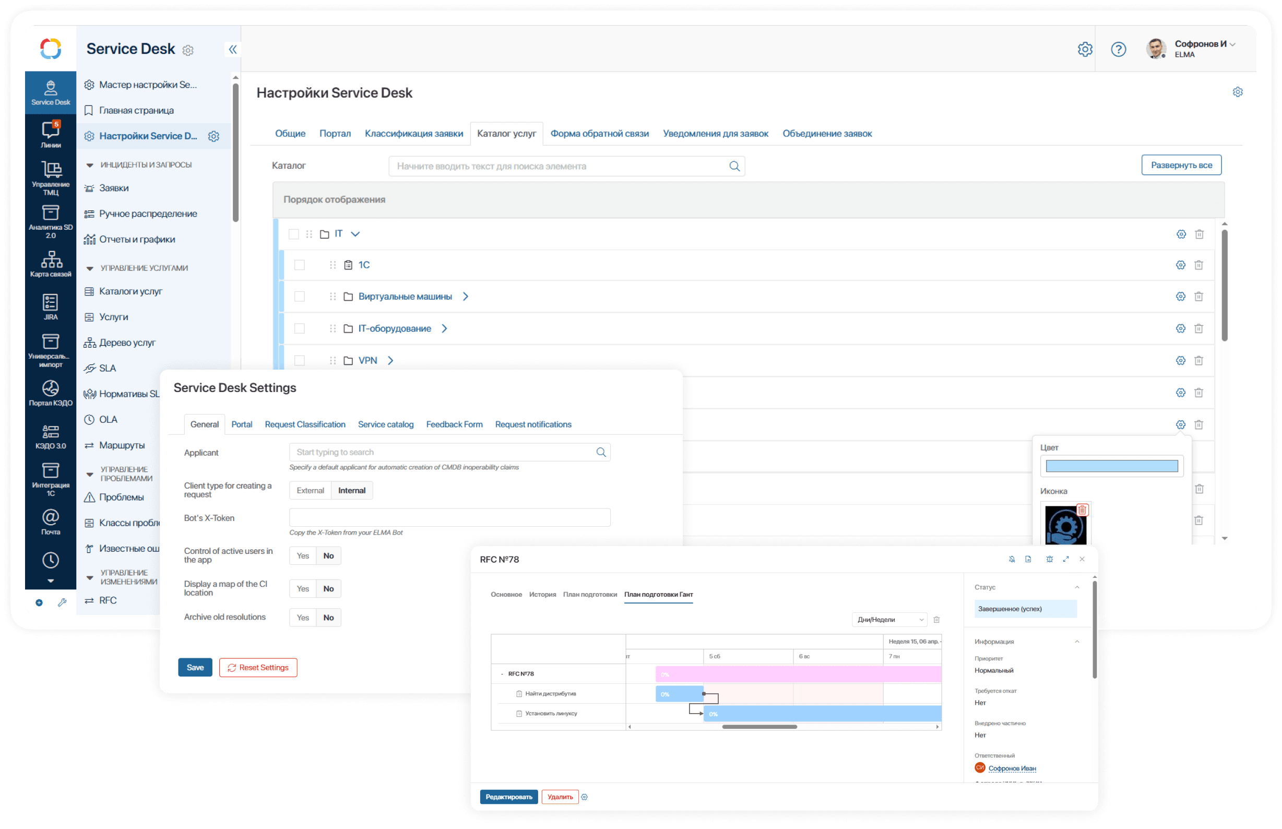
Task: Click the help question mark icon
Action: (1118, 50)
